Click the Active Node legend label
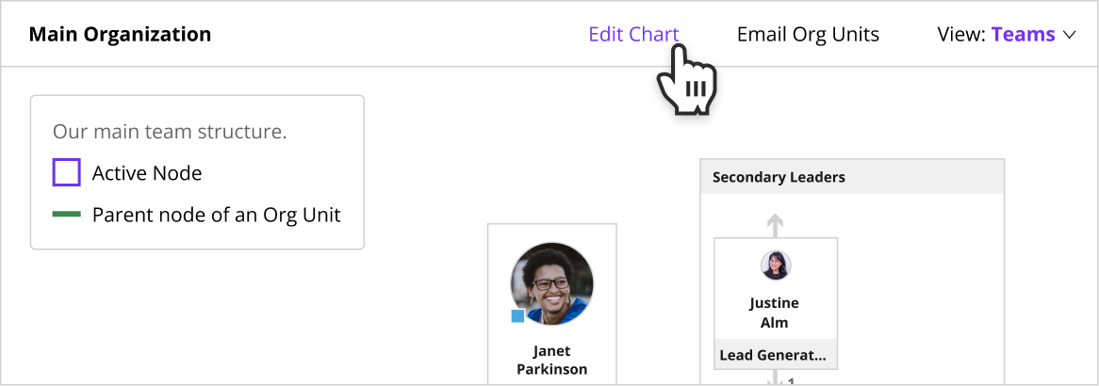The height and width of the screenshot is (386, 1099). [x=147, y=173]
